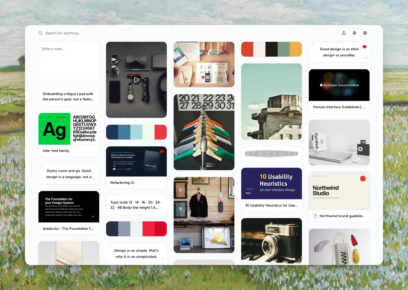Open 'Design is so simple' quote card

pyautogui.click(x=136, y=254)
